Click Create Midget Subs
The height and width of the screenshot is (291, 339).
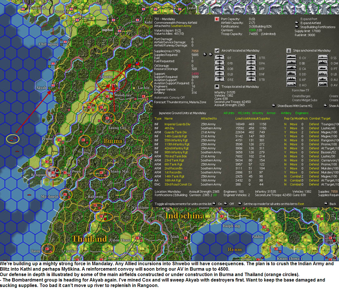(304, 100)
